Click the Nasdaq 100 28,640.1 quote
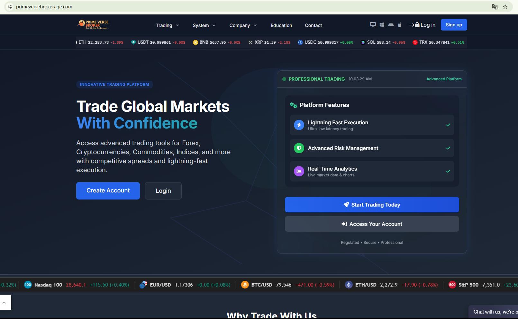The width and height of the screenshot is (518, 319). click(77, 285)
